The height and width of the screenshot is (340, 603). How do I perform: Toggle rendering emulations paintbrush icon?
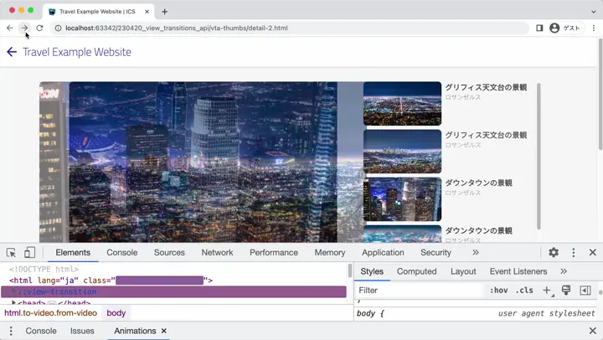tap(565, 291)
